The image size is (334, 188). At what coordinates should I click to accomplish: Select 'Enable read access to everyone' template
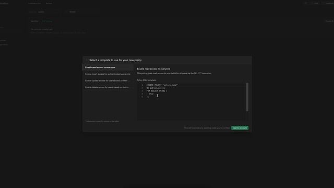click(108, 67)
